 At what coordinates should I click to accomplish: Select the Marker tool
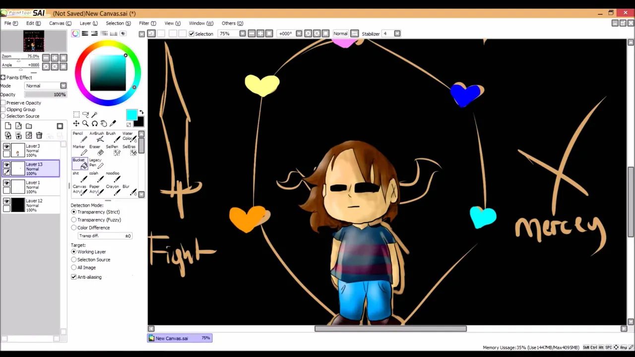tap(79, 150)
